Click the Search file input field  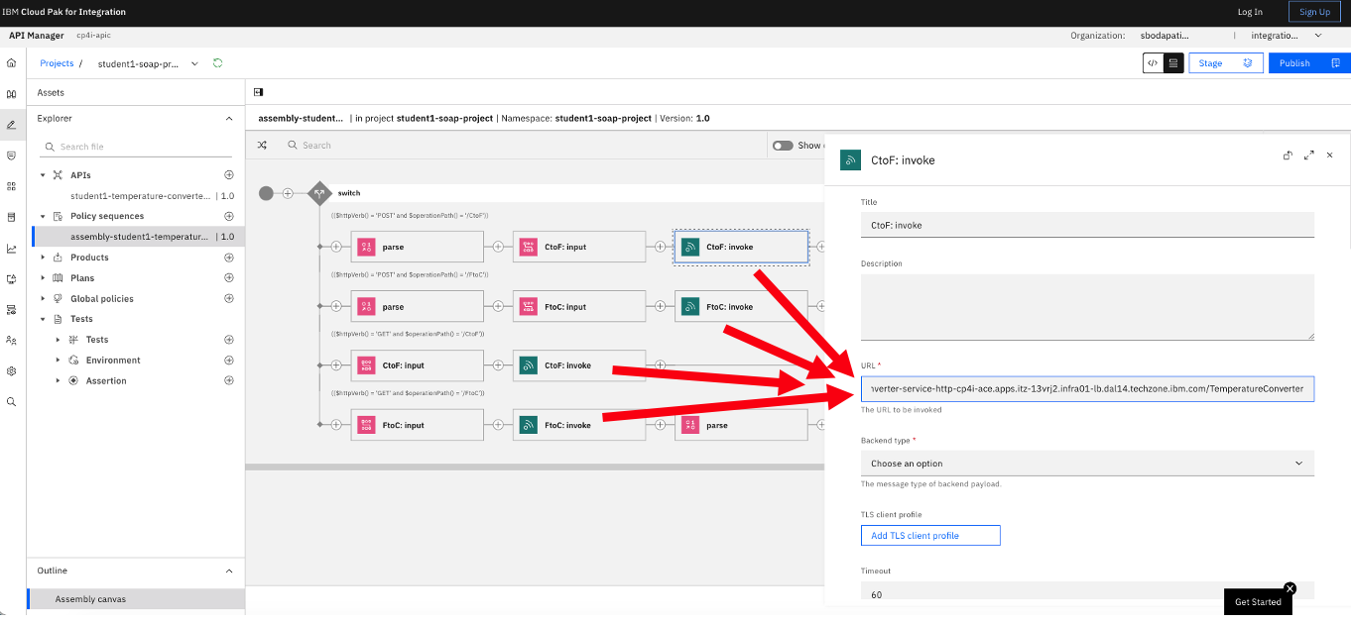click(x=138, y=147)
